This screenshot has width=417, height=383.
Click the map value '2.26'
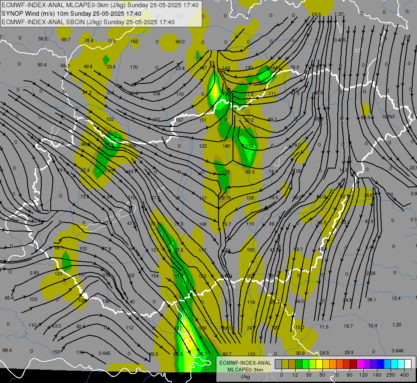(371, 273)
